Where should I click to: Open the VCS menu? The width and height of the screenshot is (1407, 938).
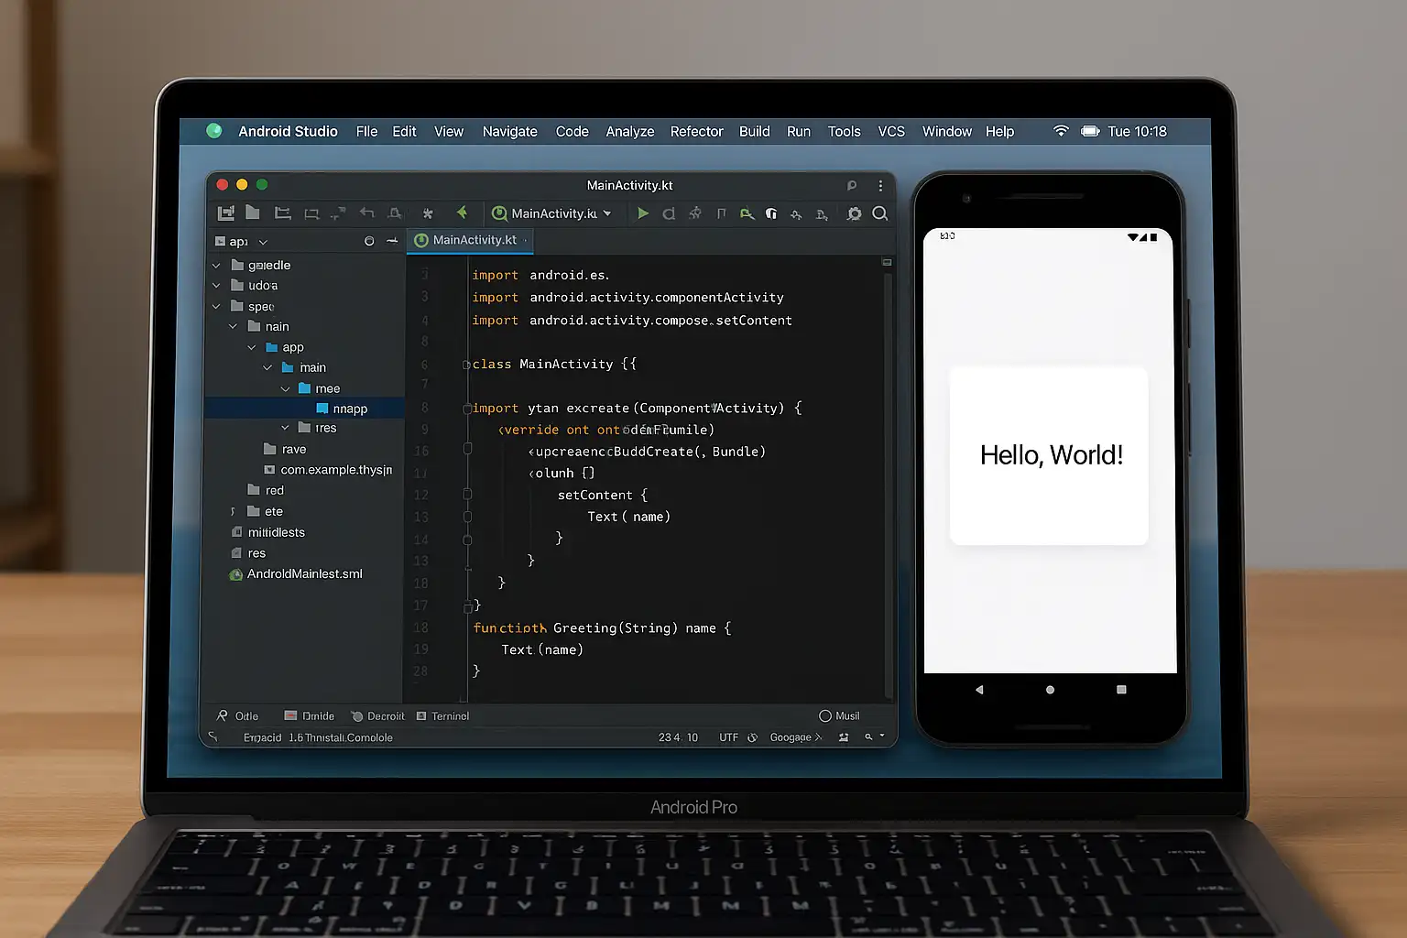[x=891, y=131]
